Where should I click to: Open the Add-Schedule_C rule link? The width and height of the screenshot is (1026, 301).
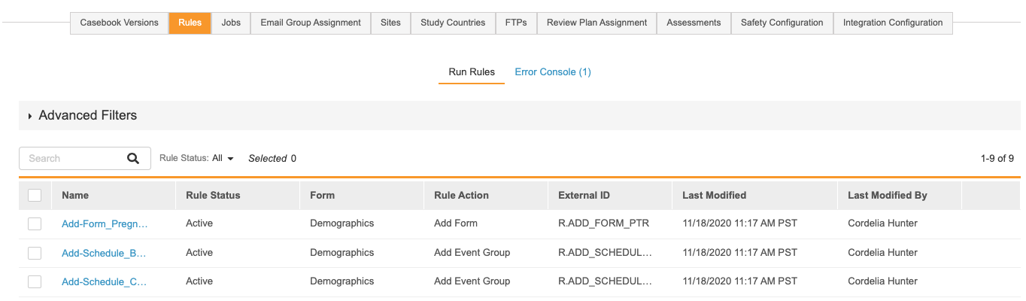click(104, 281)
